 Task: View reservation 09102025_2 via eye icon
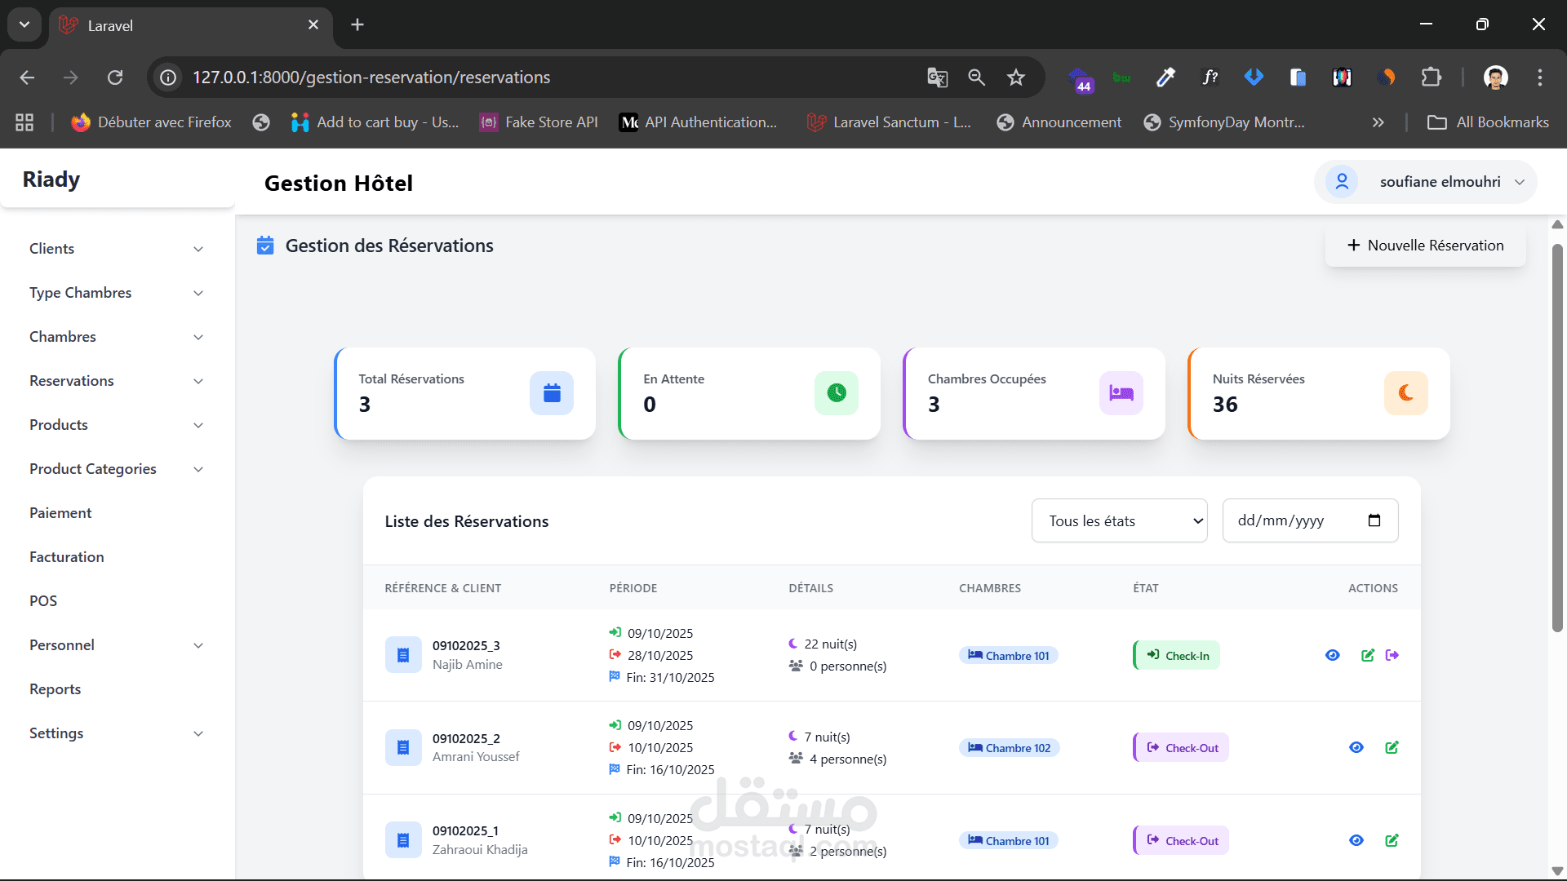[x=1356, y=747]
